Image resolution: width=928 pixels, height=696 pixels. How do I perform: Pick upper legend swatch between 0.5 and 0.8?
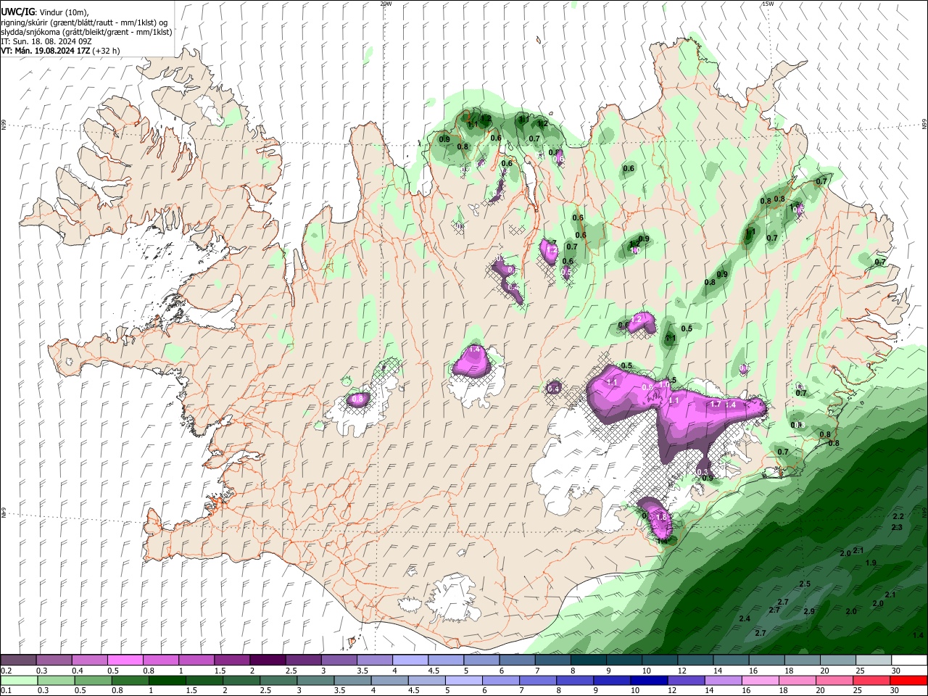click(125, 660)
